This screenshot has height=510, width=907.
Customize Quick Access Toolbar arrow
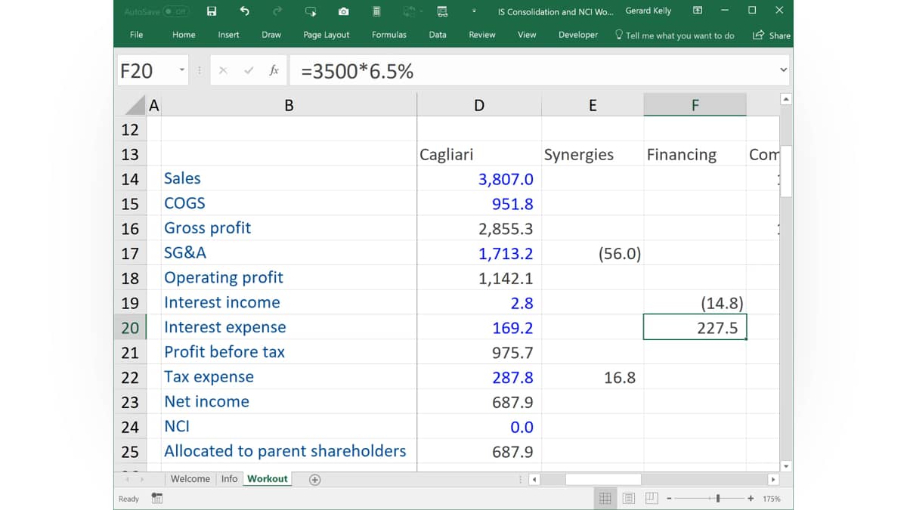coord(475,11)
